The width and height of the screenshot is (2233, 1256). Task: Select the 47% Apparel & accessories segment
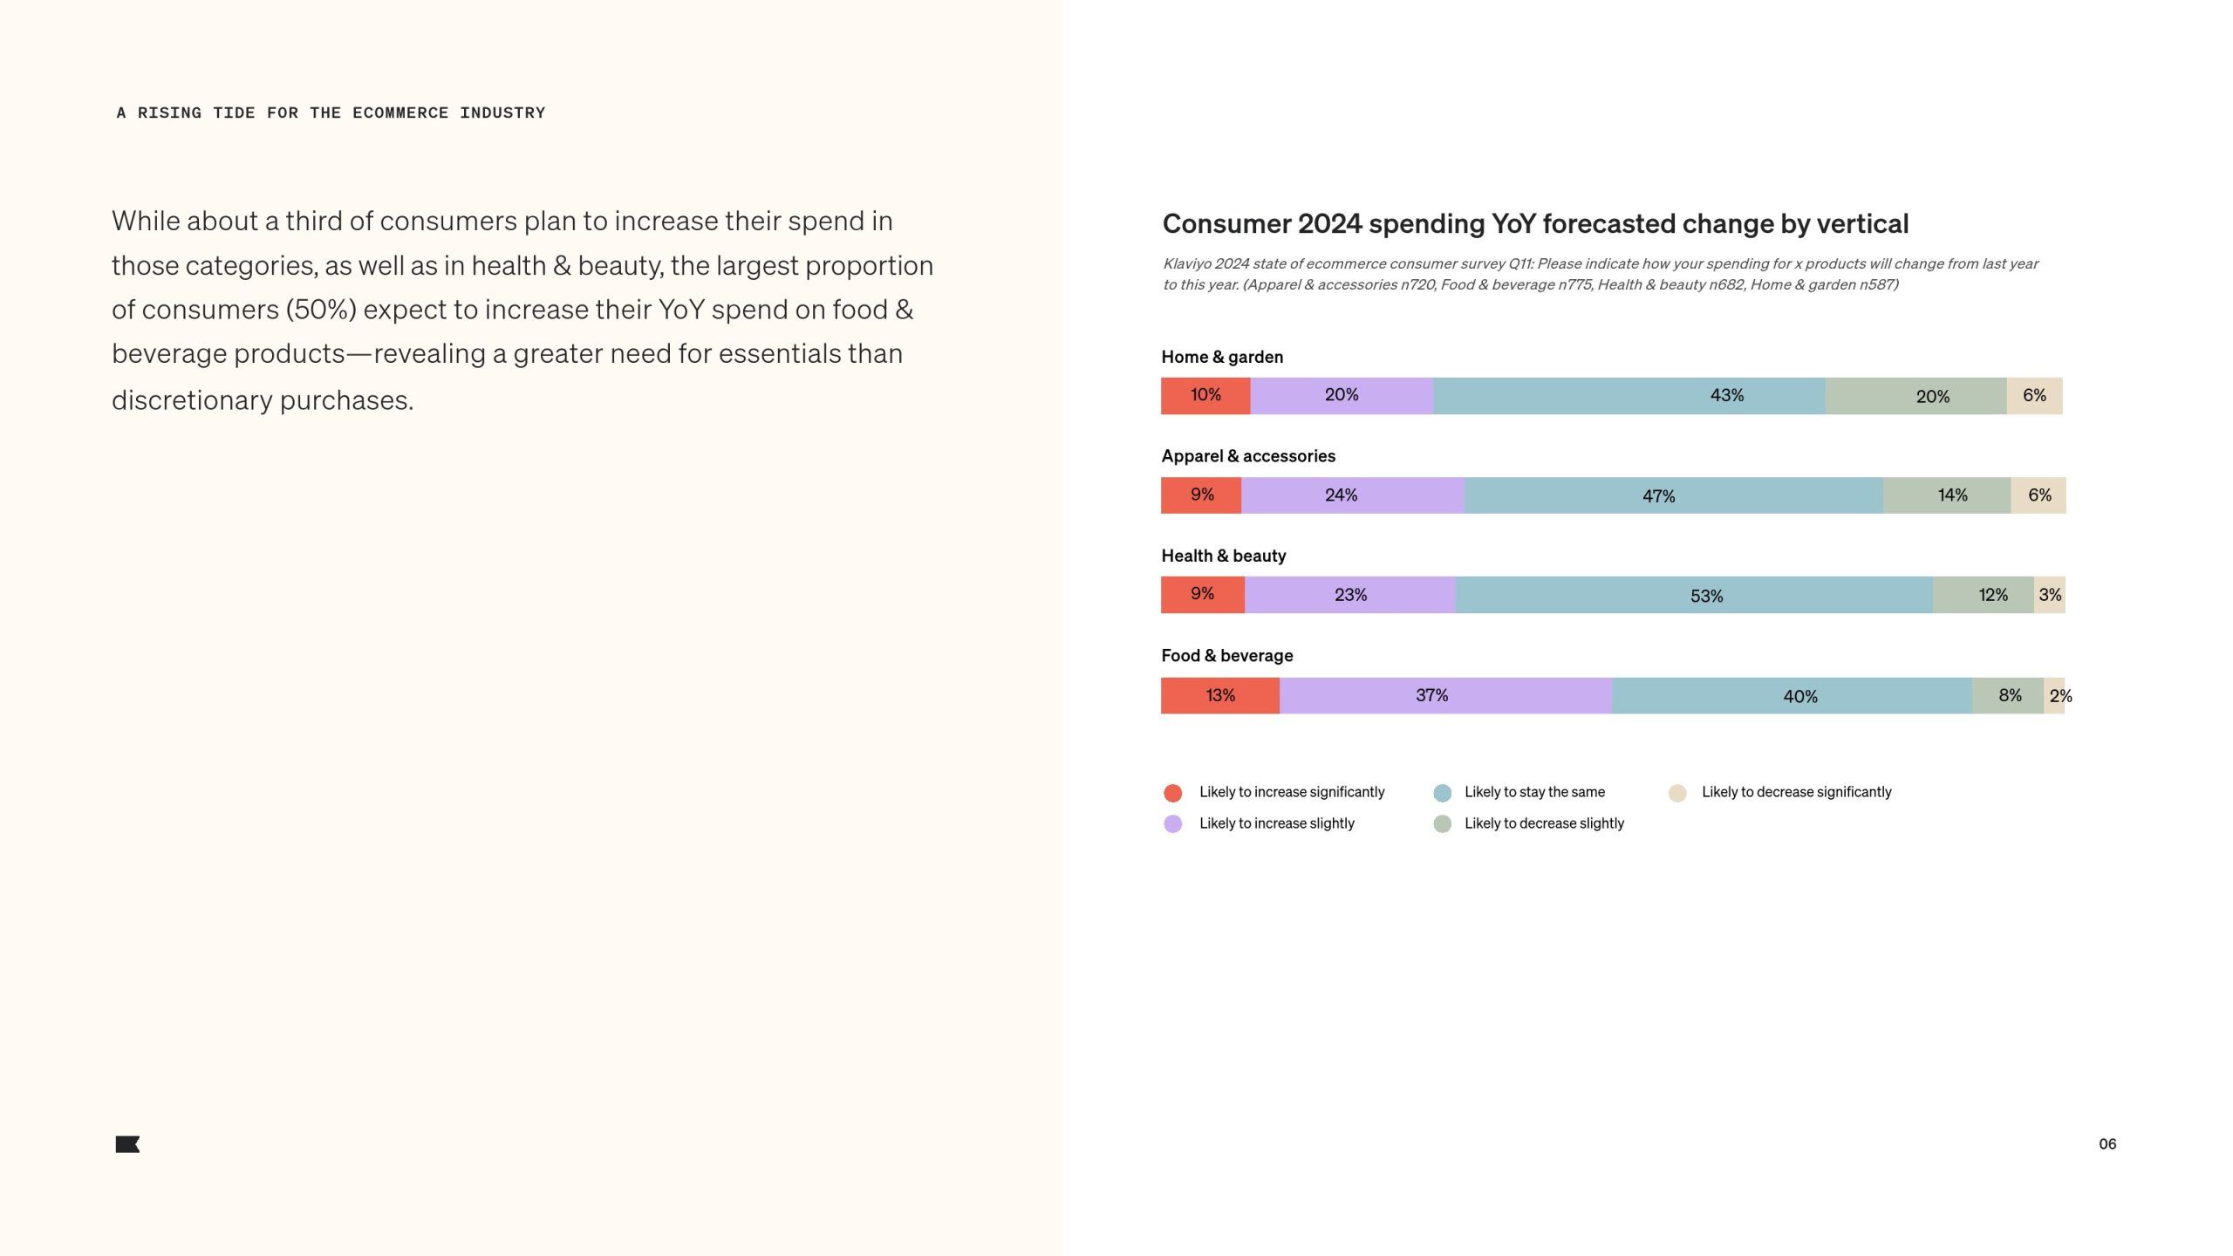[1673, 495]
